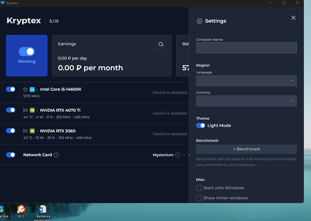Toggle the Network Card switch

pos(11,155)
